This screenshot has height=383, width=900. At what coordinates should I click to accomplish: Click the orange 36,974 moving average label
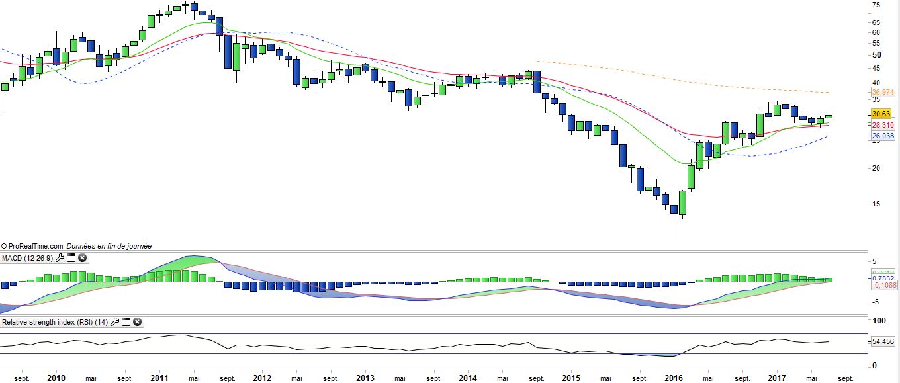point(883,92)
